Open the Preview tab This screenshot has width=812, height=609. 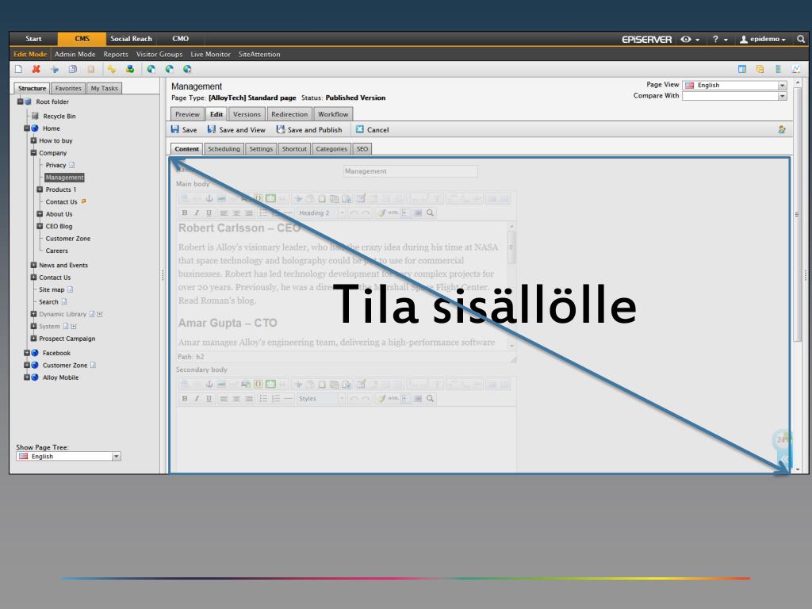pos(187,114)
